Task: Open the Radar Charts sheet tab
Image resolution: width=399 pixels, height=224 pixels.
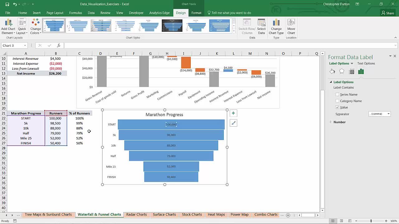Action: click(137, 215)
